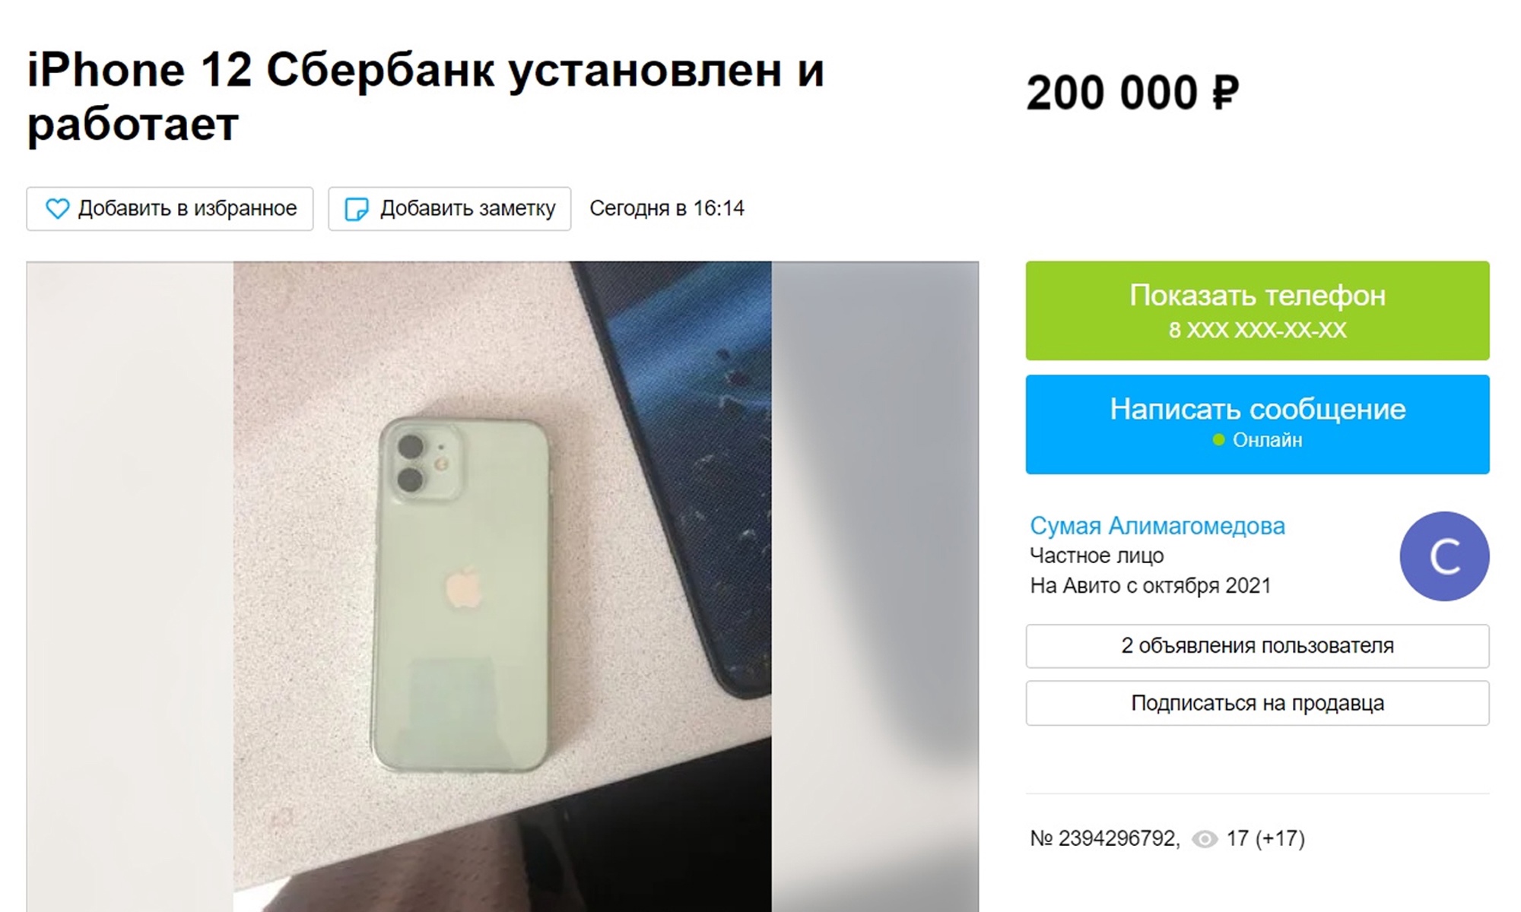Start a chat via Написать сообщение

(1257, 425)
